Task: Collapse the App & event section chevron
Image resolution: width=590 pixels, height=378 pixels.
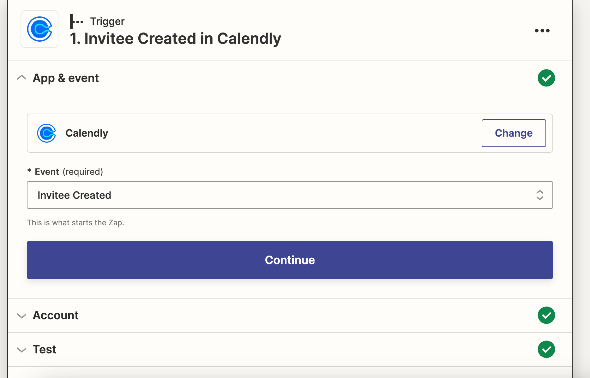Action: pos(22,78)
